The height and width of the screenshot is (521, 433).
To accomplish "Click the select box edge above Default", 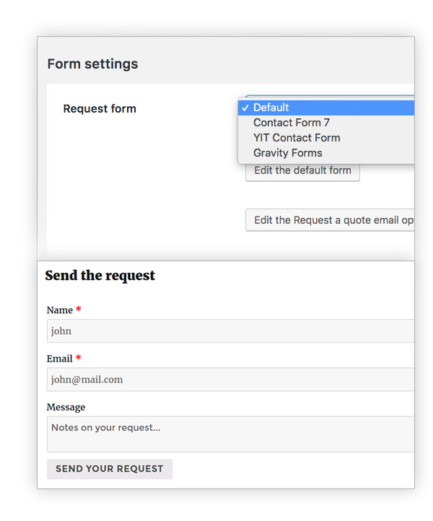I will point(330,97).
